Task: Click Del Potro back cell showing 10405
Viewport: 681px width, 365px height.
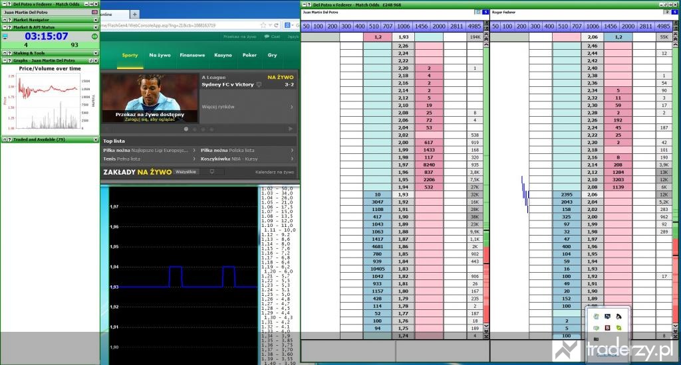Action: (378, 269)
